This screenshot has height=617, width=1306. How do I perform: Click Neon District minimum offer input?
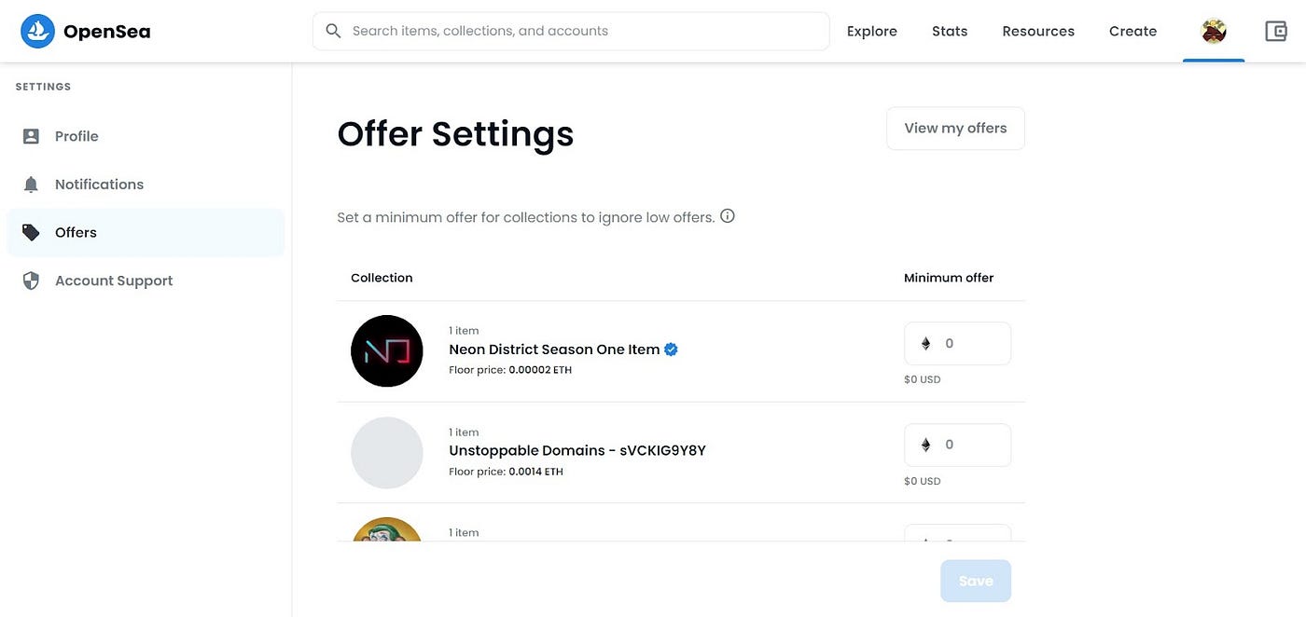tap(970, 344)
